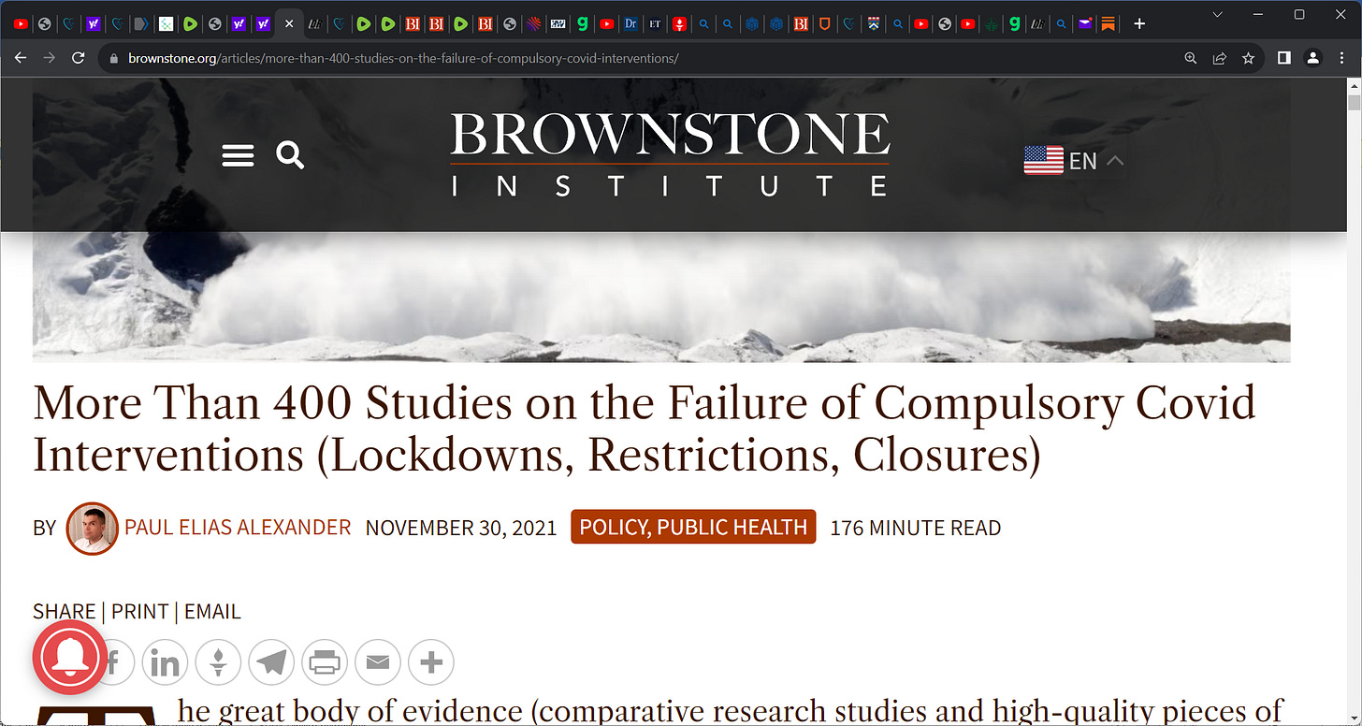Open the tab search dropdown arrow
Image resolution: width=1362 pixels, height=726 pixels.
[x=1217, y=14]
